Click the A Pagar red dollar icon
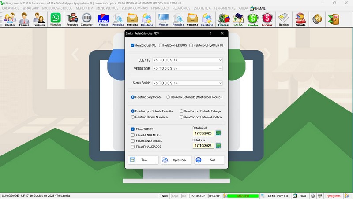The height and width of the screenshot is (199, 353). pos(267,19)
